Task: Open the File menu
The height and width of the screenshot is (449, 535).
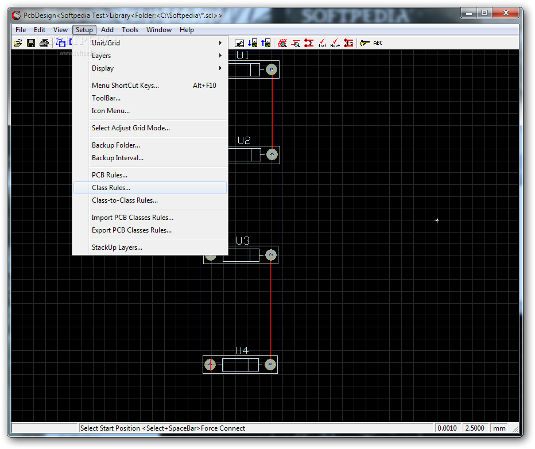Action: coord(21,30)
